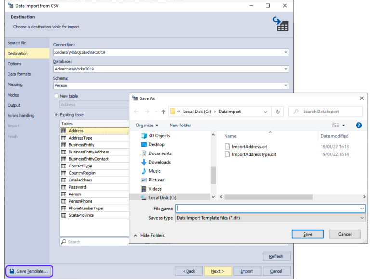Click the Next button in wizard
The width and height of the screenshot is (370, 279).
click(218, 271)
